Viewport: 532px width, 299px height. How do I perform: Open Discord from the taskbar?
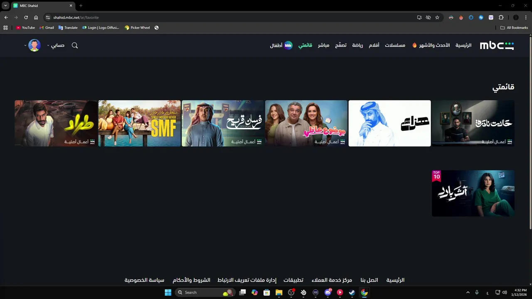point(328,292)
